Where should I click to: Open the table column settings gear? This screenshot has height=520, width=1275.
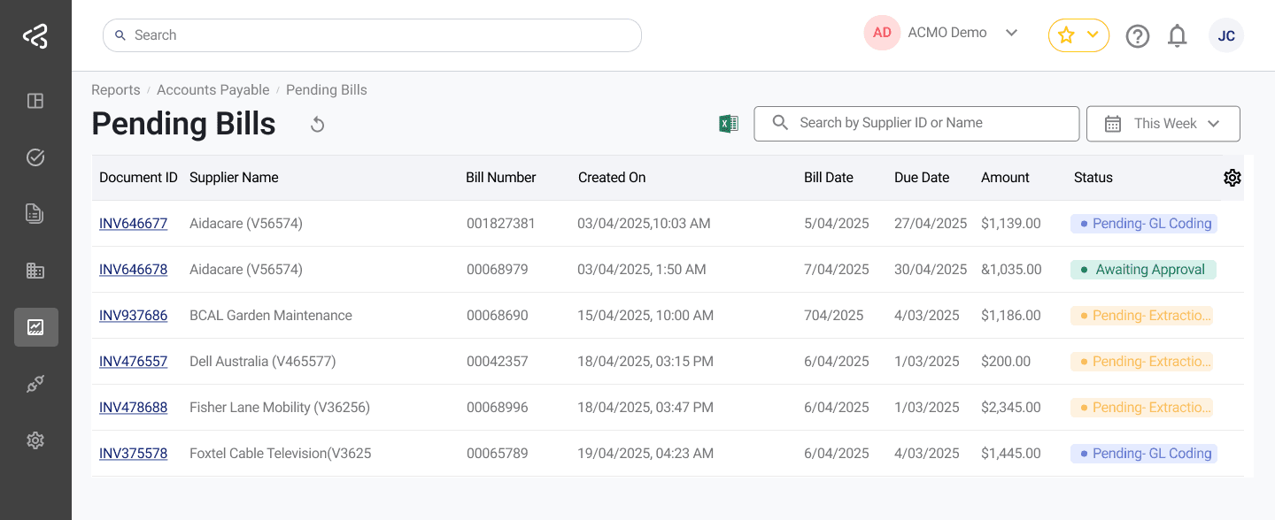[1232, 177]
